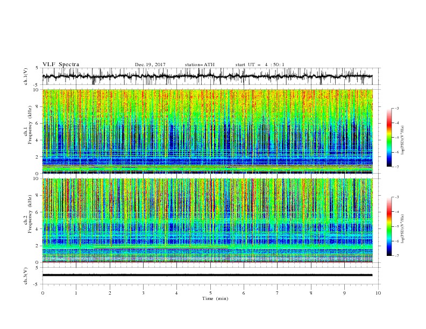
Task: Click the date 'Dec. 19, 2017'
Action: 150,65
